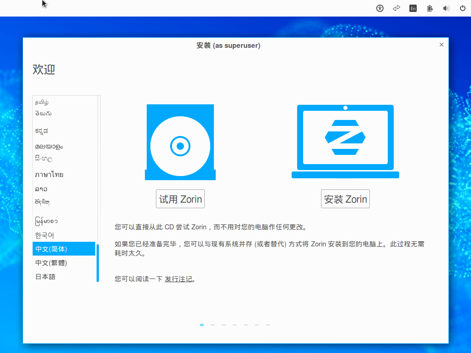Open the accessibility menu in the top bar
471x353 pixels.
tap(380, 8)
